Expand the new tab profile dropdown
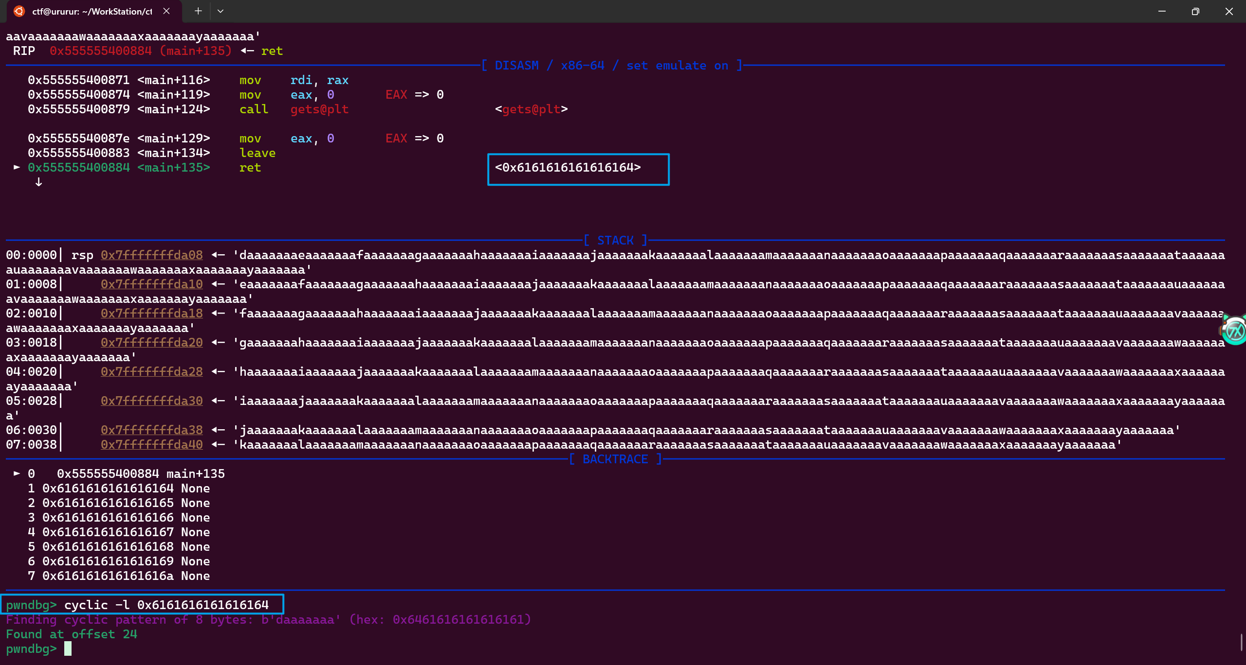 click(220, 11)
